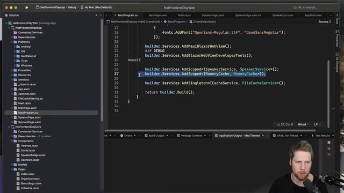This screenshot has width=344, height=193.
Task: Select CreateMauiApp method icon in breadcrumb
Action: pos(191,21)
